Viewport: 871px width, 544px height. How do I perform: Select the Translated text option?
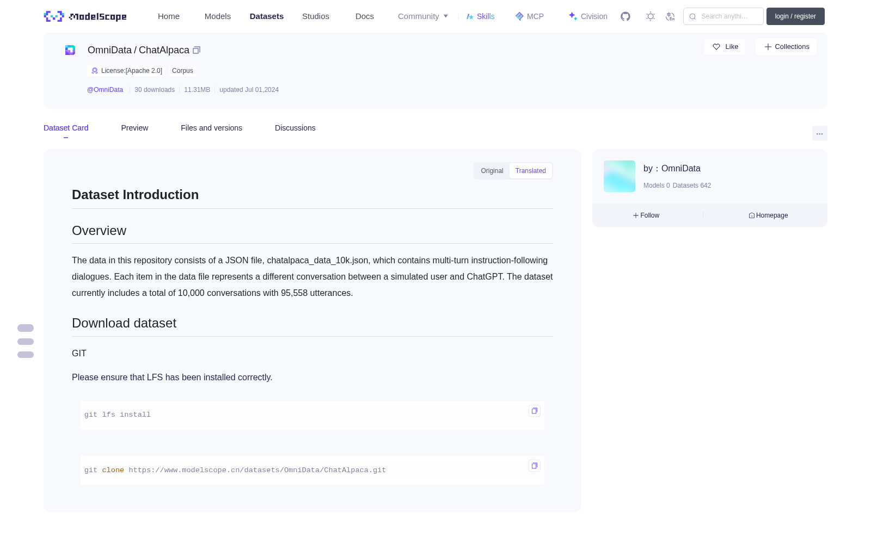530,171
